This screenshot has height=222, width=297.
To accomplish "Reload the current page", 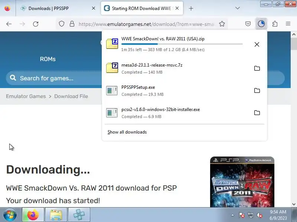I will point(36,24).
